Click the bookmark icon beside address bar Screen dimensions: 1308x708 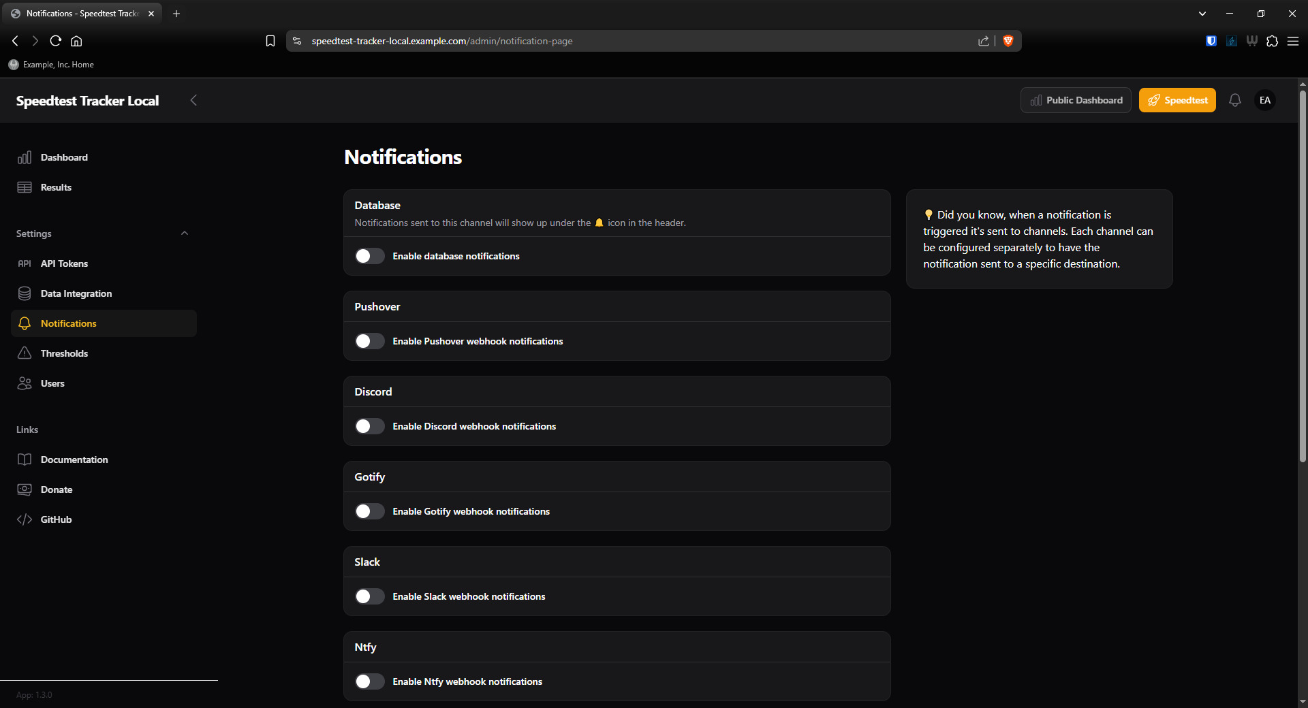tap(270, 41)
